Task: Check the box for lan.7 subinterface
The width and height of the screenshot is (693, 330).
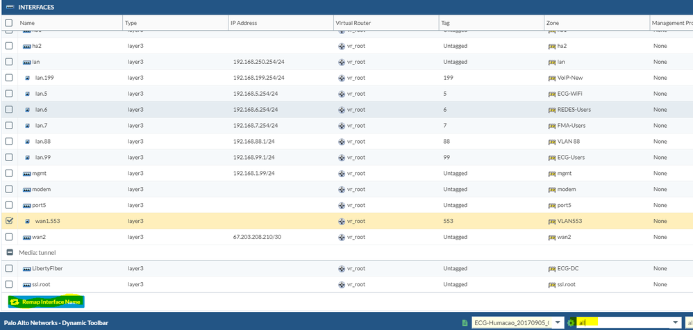Action: (9, 126)
